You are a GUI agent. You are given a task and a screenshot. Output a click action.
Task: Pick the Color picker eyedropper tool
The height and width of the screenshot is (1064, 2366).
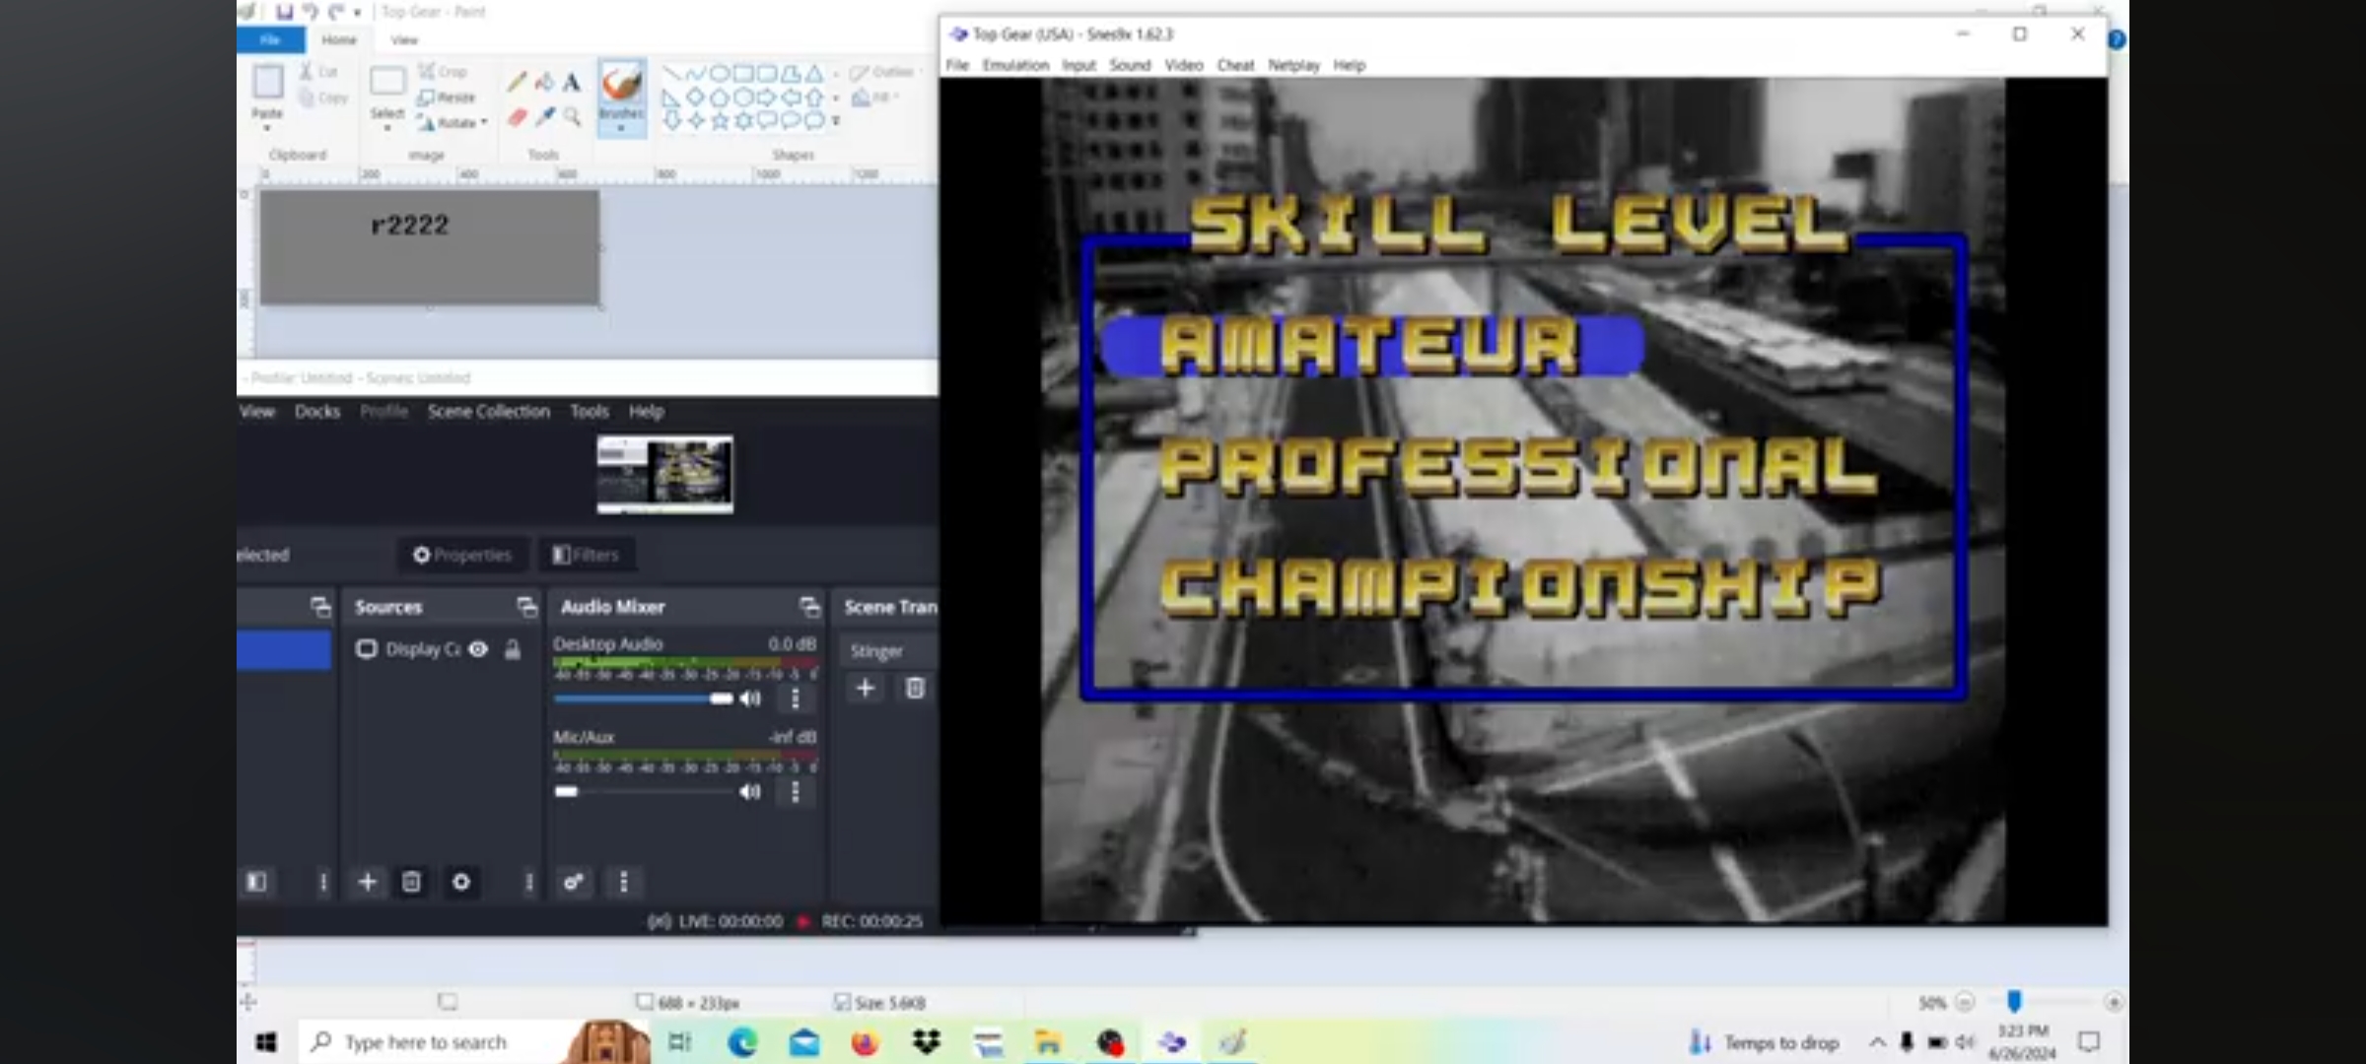pyautogui.click(x=544, y=117)
